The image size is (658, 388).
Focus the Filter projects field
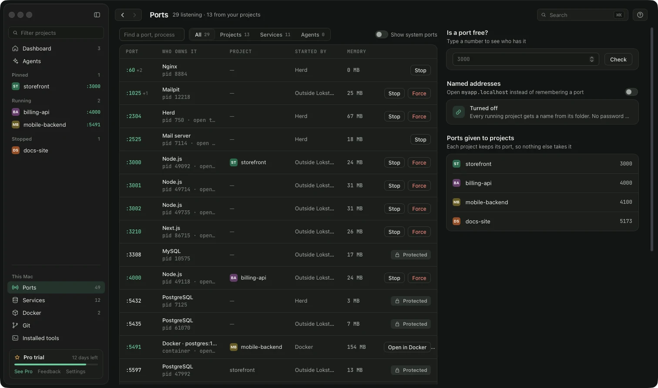click(x=56, y=33)
